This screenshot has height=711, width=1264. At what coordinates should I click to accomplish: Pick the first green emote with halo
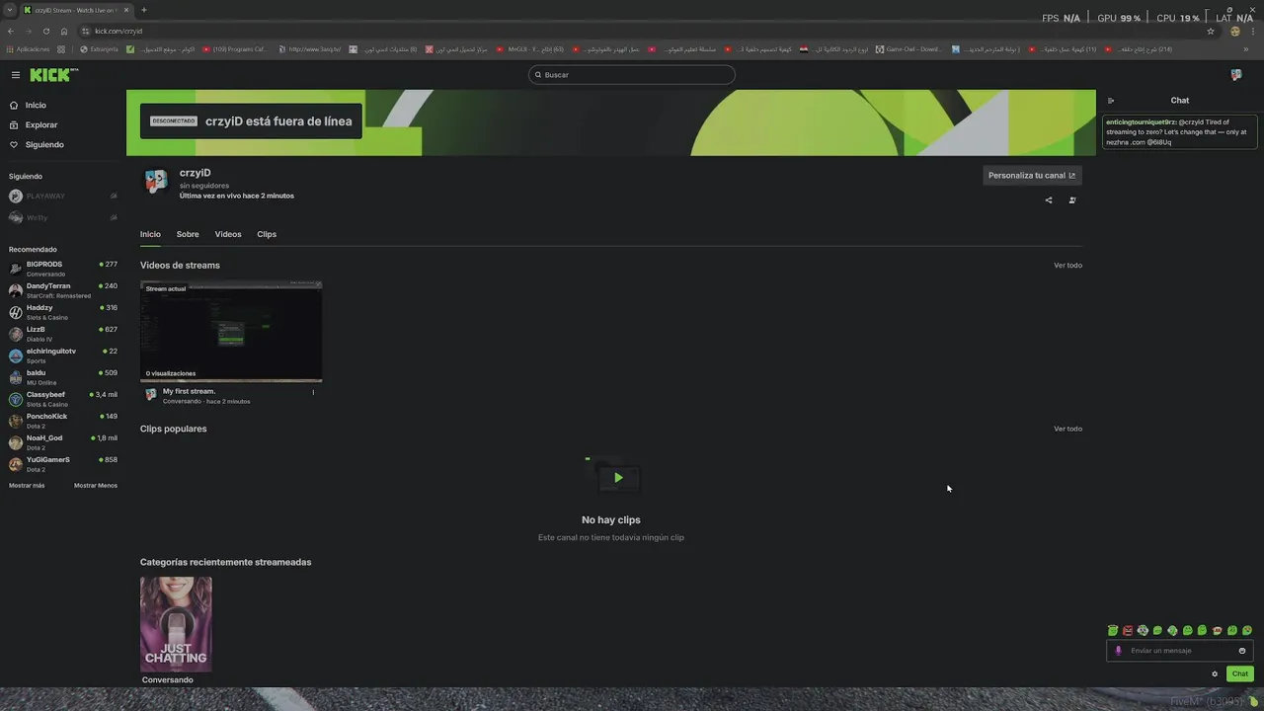(x=1113, y=631)
